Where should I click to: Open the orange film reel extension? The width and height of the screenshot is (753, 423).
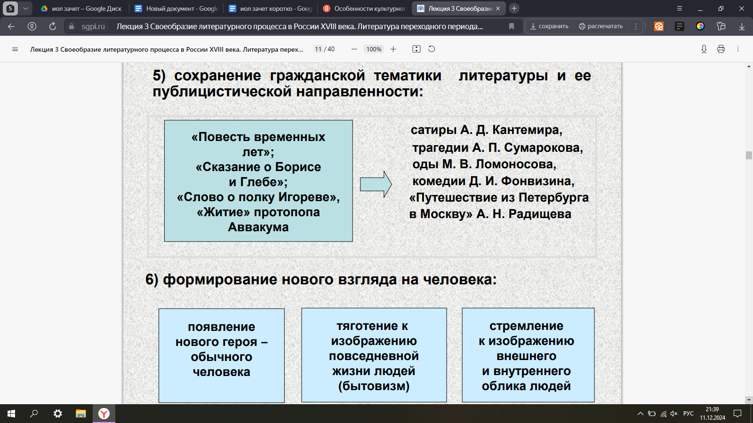[659, 26]
